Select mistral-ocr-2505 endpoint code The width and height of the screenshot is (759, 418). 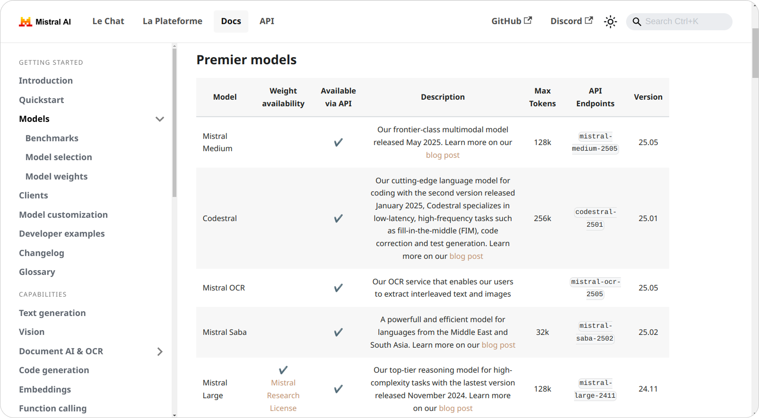coord(595,288)
